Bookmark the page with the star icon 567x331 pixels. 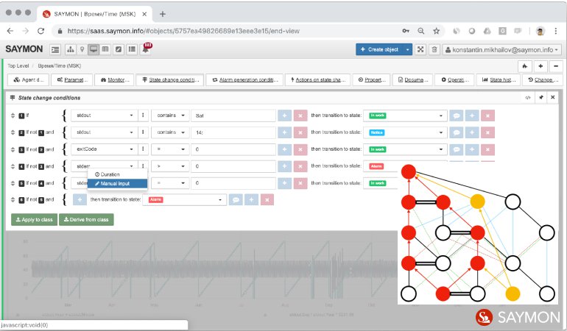pyautogui.click(x=437, y=31)
